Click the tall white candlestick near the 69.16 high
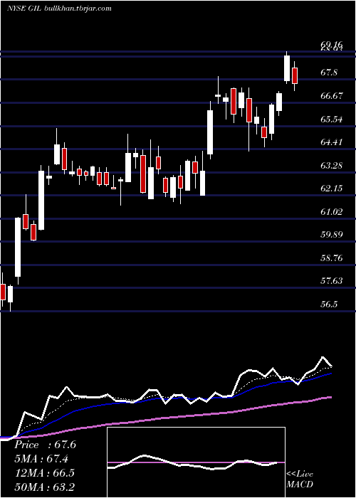356x498 pixels. click(287, 68)
